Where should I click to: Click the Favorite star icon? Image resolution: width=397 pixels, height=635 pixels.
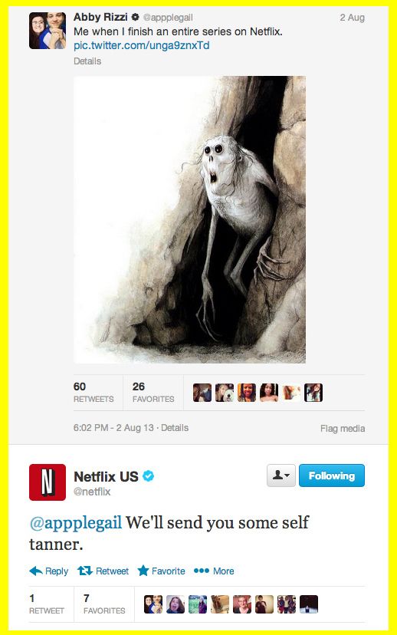click(x=143, y=571)
